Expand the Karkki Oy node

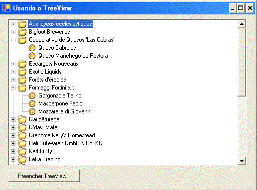pos(13,151)
